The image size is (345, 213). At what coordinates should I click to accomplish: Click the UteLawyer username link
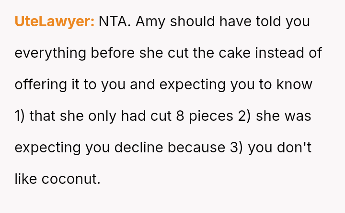[54, 21]
